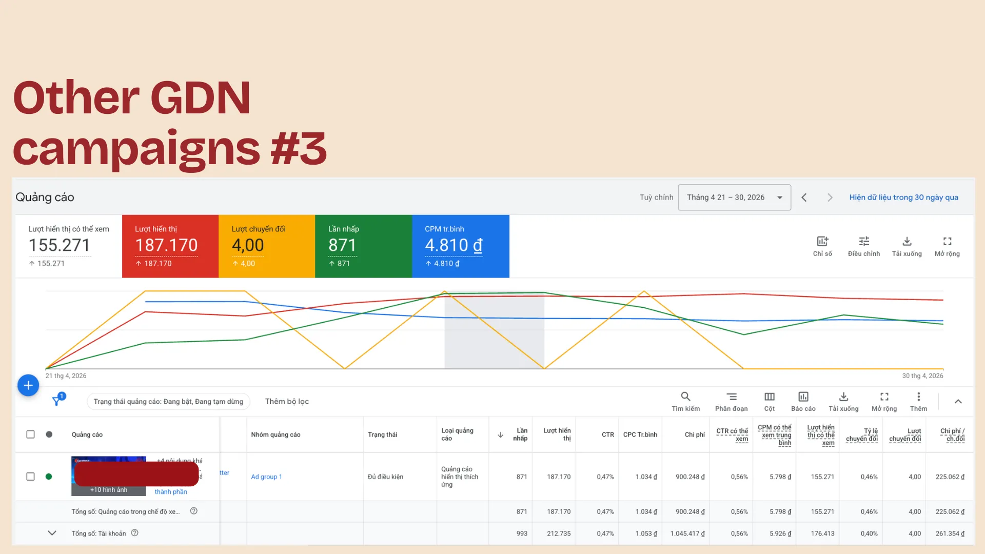Click the Loại quảng cáo column header
This screenshot has height=554, width=985.
click(457, 434)
